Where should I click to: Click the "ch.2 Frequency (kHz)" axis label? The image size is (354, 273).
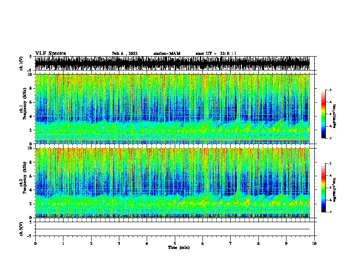click(x=23, y=178)
